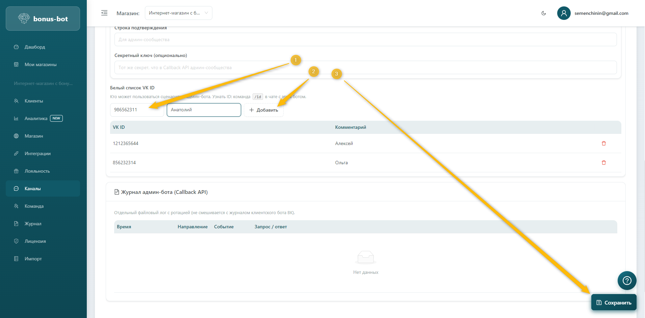The height and width of the screenshot is (318, 645).
Task: Open the Клиенты menu item
Action: point(33,101)
